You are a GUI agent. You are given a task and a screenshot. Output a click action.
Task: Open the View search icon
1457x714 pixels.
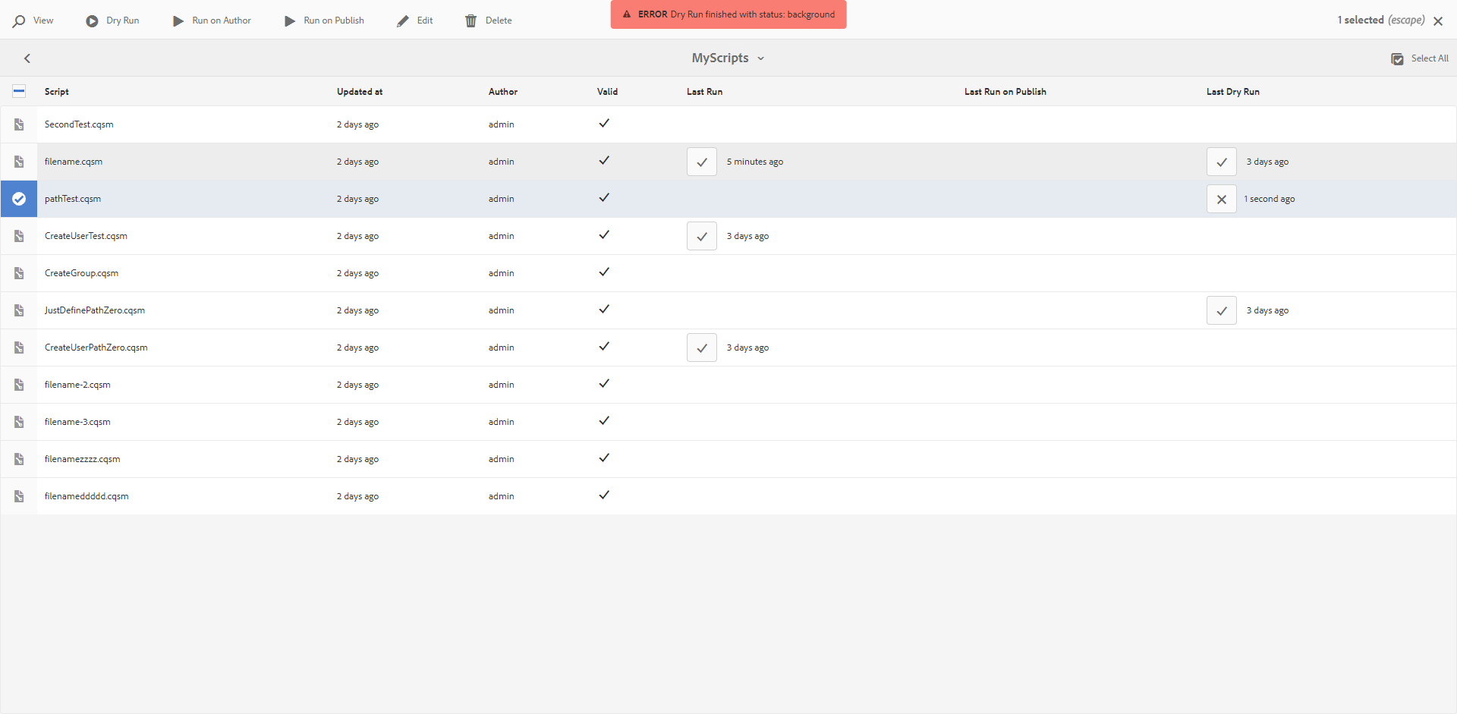coord(19,20)
